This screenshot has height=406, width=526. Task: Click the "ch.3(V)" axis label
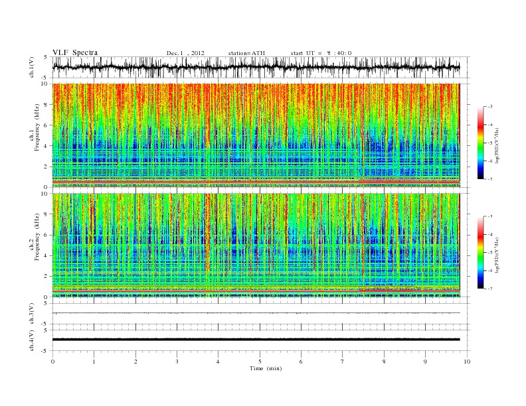pos(32,314)
